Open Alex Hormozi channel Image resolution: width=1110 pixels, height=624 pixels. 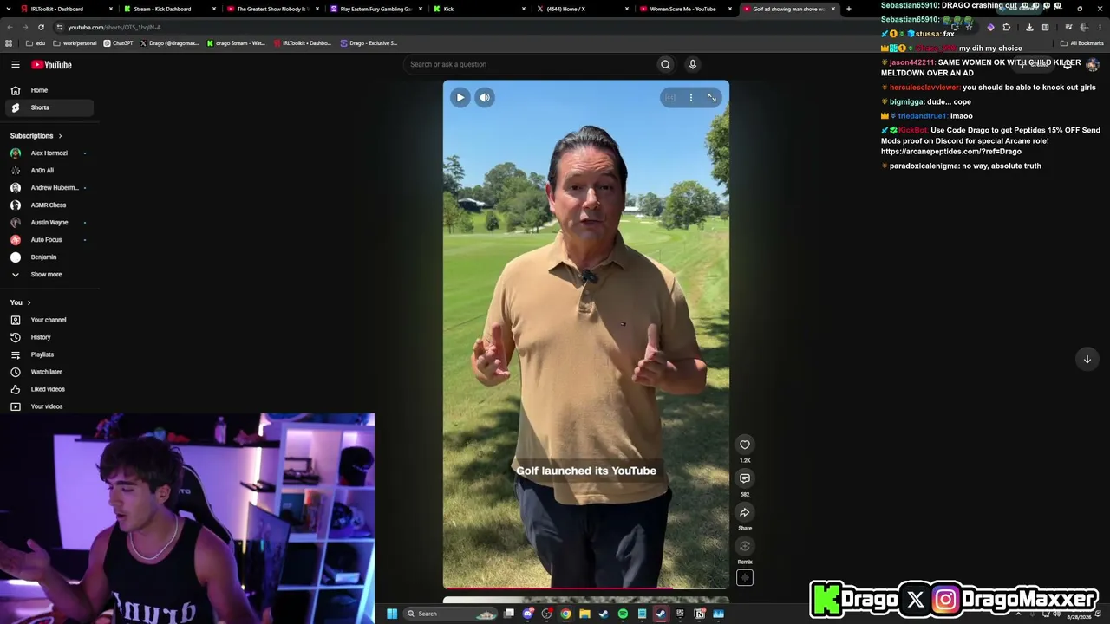click(48, 153)
